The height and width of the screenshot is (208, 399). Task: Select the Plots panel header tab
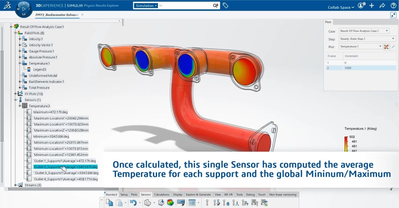tap(328, 22)
